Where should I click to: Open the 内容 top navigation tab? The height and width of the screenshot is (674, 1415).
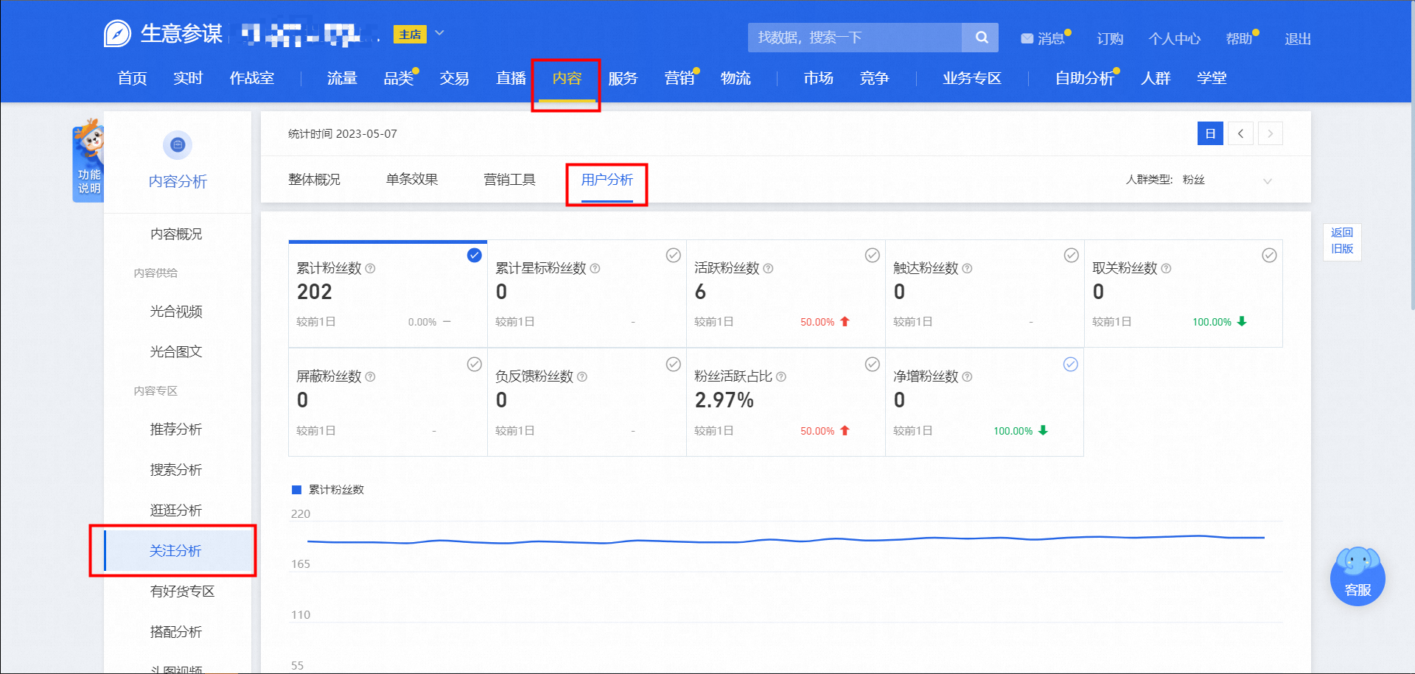[567, 78]
